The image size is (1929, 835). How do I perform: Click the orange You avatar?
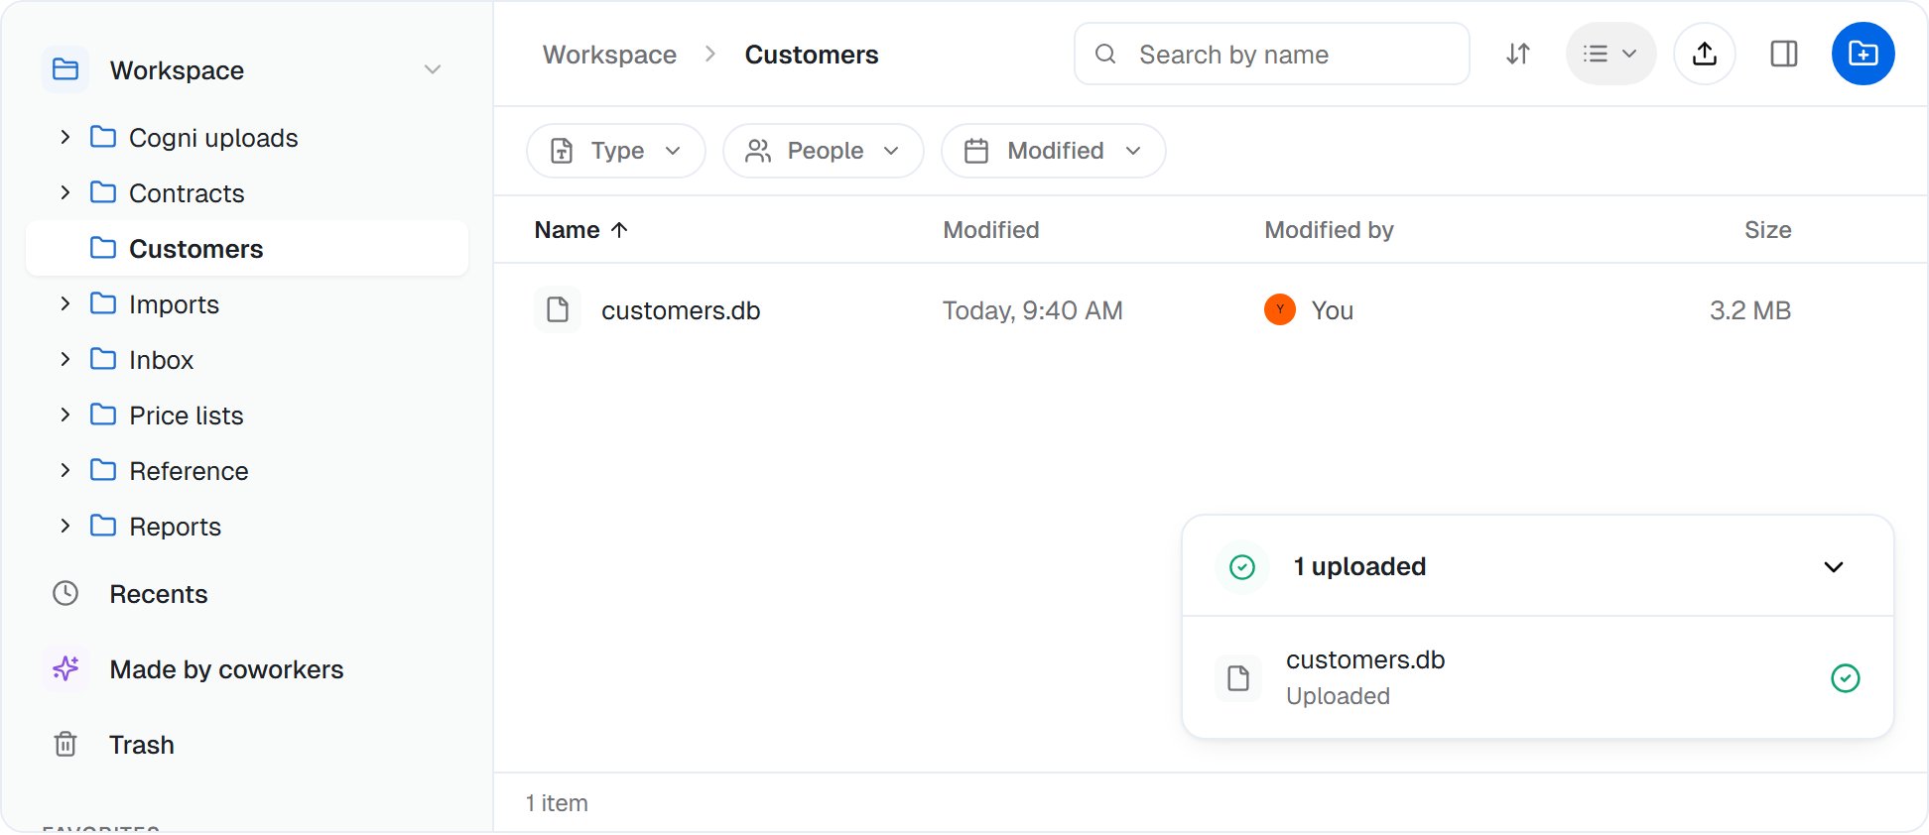[x=1279, y=309]
